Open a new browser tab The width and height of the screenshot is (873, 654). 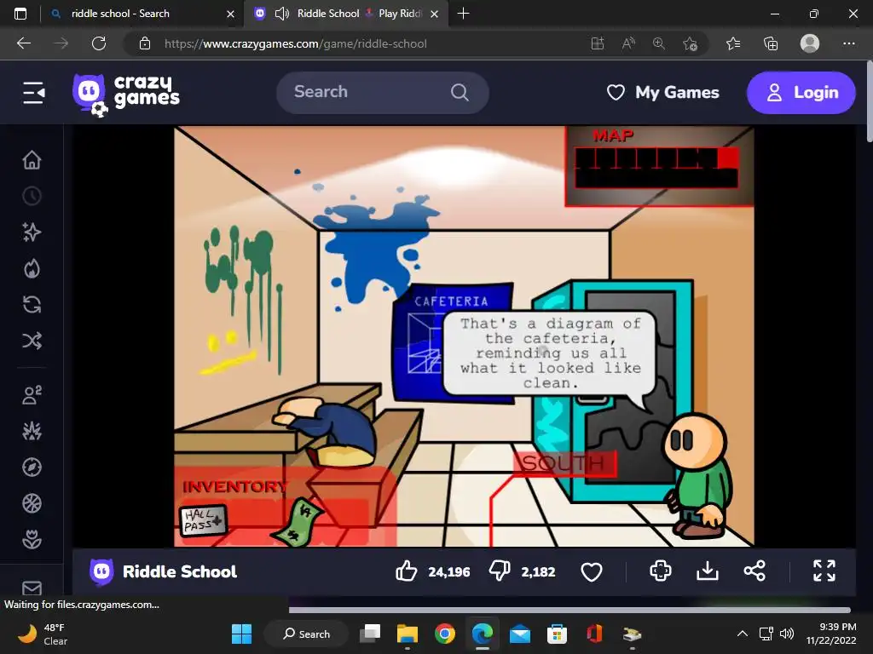tap(463, 14)
